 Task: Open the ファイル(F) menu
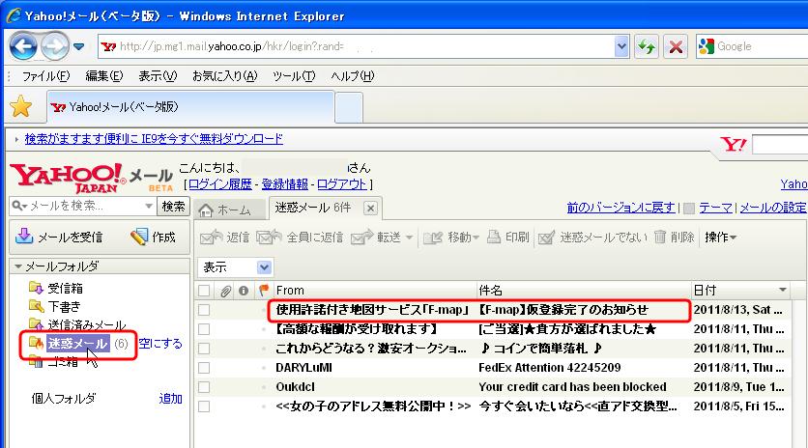[45, 76]
